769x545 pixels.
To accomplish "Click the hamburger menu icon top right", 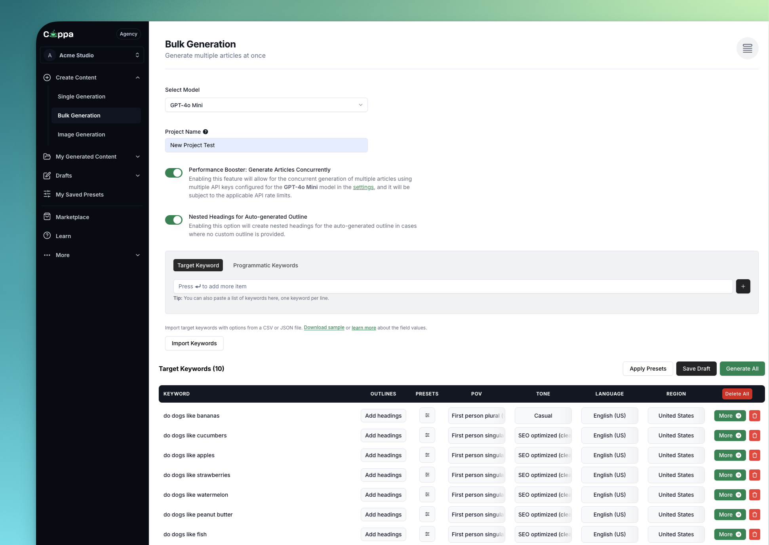I will pos(747,48).
